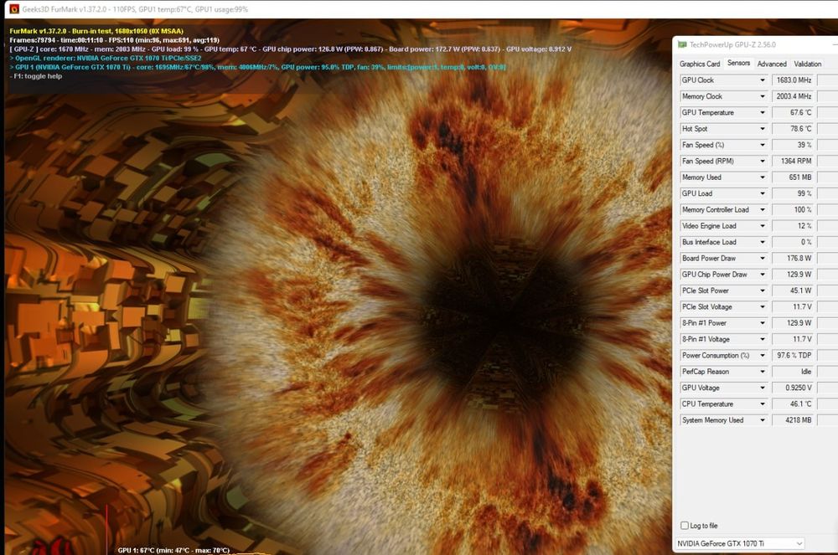Open the Memory Used sensor dropdown
Screen dimensions: 838x555
point(763,177)
